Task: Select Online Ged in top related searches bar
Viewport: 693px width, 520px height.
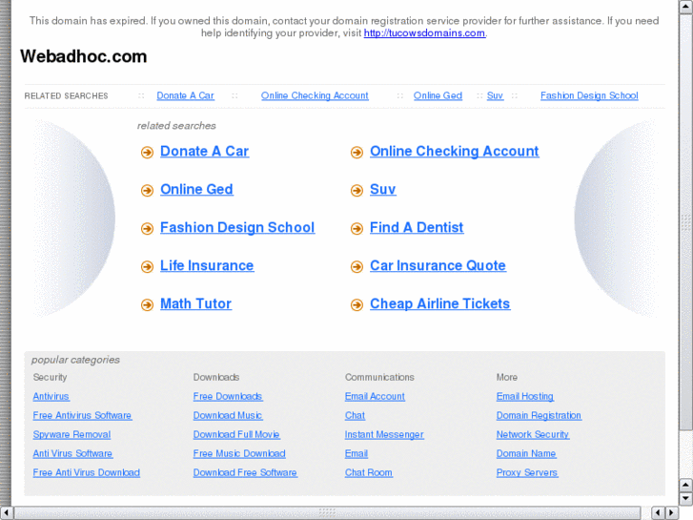Action: [438, 95]
